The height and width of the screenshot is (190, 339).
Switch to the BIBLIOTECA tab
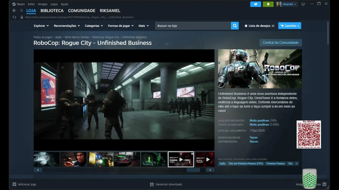tap(52, 11)
